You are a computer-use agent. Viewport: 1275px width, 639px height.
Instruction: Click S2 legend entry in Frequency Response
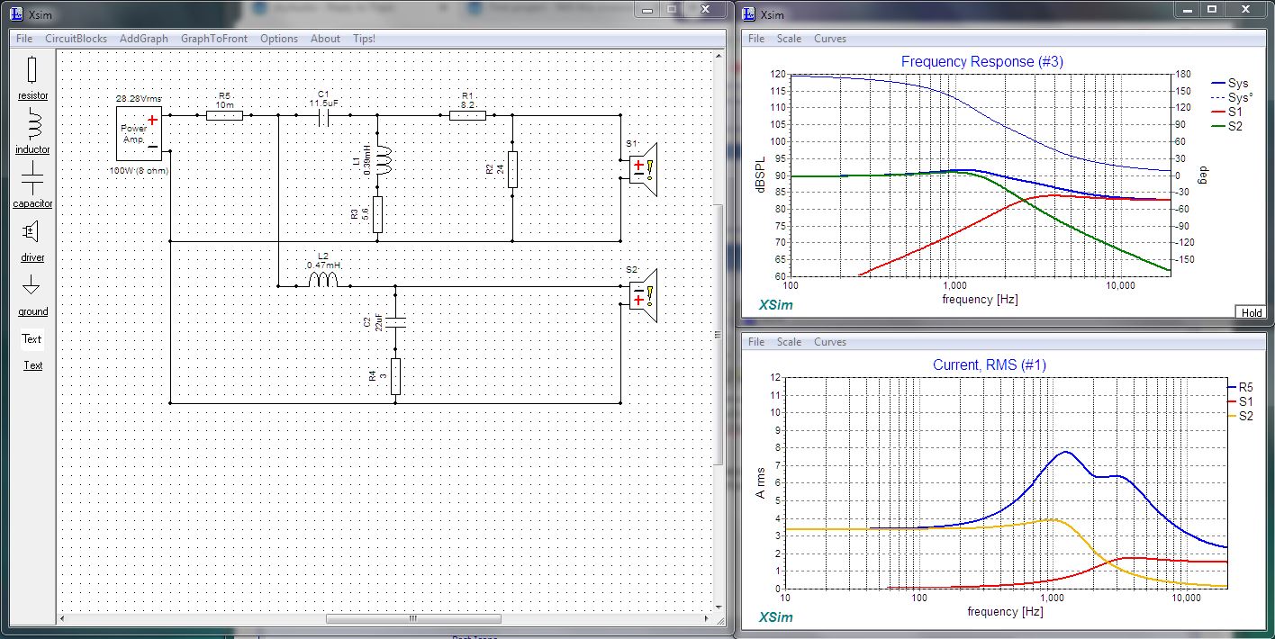coord(1227,126)
